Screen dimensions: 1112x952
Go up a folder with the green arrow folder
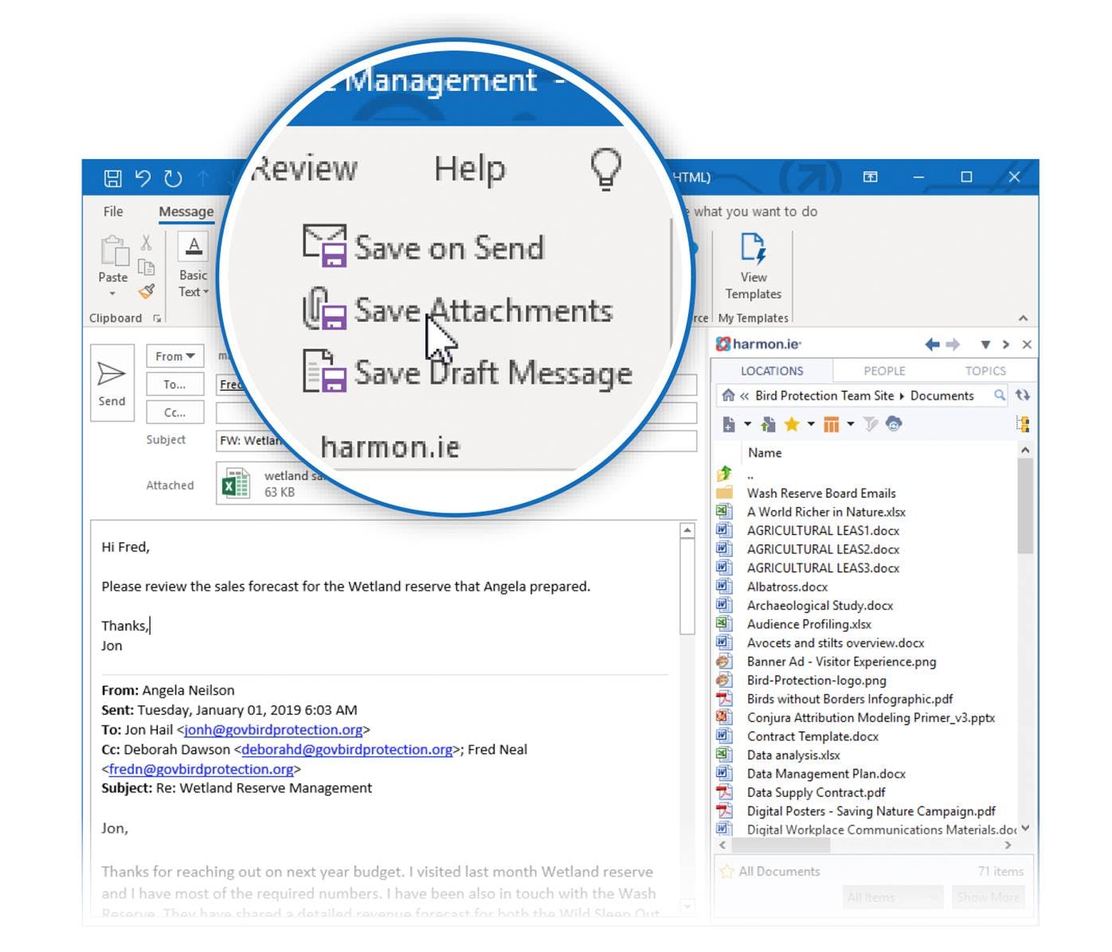click(x=724, y=474)
